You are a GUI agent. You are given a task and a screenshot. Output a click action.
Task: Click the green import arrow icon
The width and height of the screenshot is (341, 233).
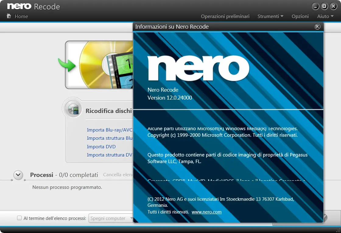67,65
